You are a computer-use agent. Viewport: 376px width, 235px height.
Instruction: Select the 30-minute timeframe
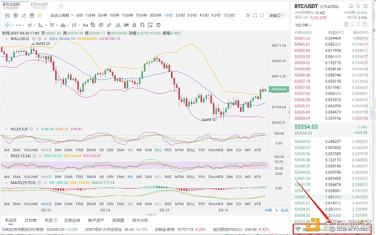[x=155, y=15]
